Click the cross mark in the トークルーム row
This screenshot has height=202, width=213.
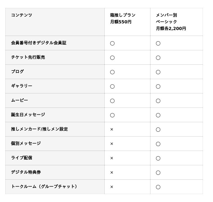112,187
